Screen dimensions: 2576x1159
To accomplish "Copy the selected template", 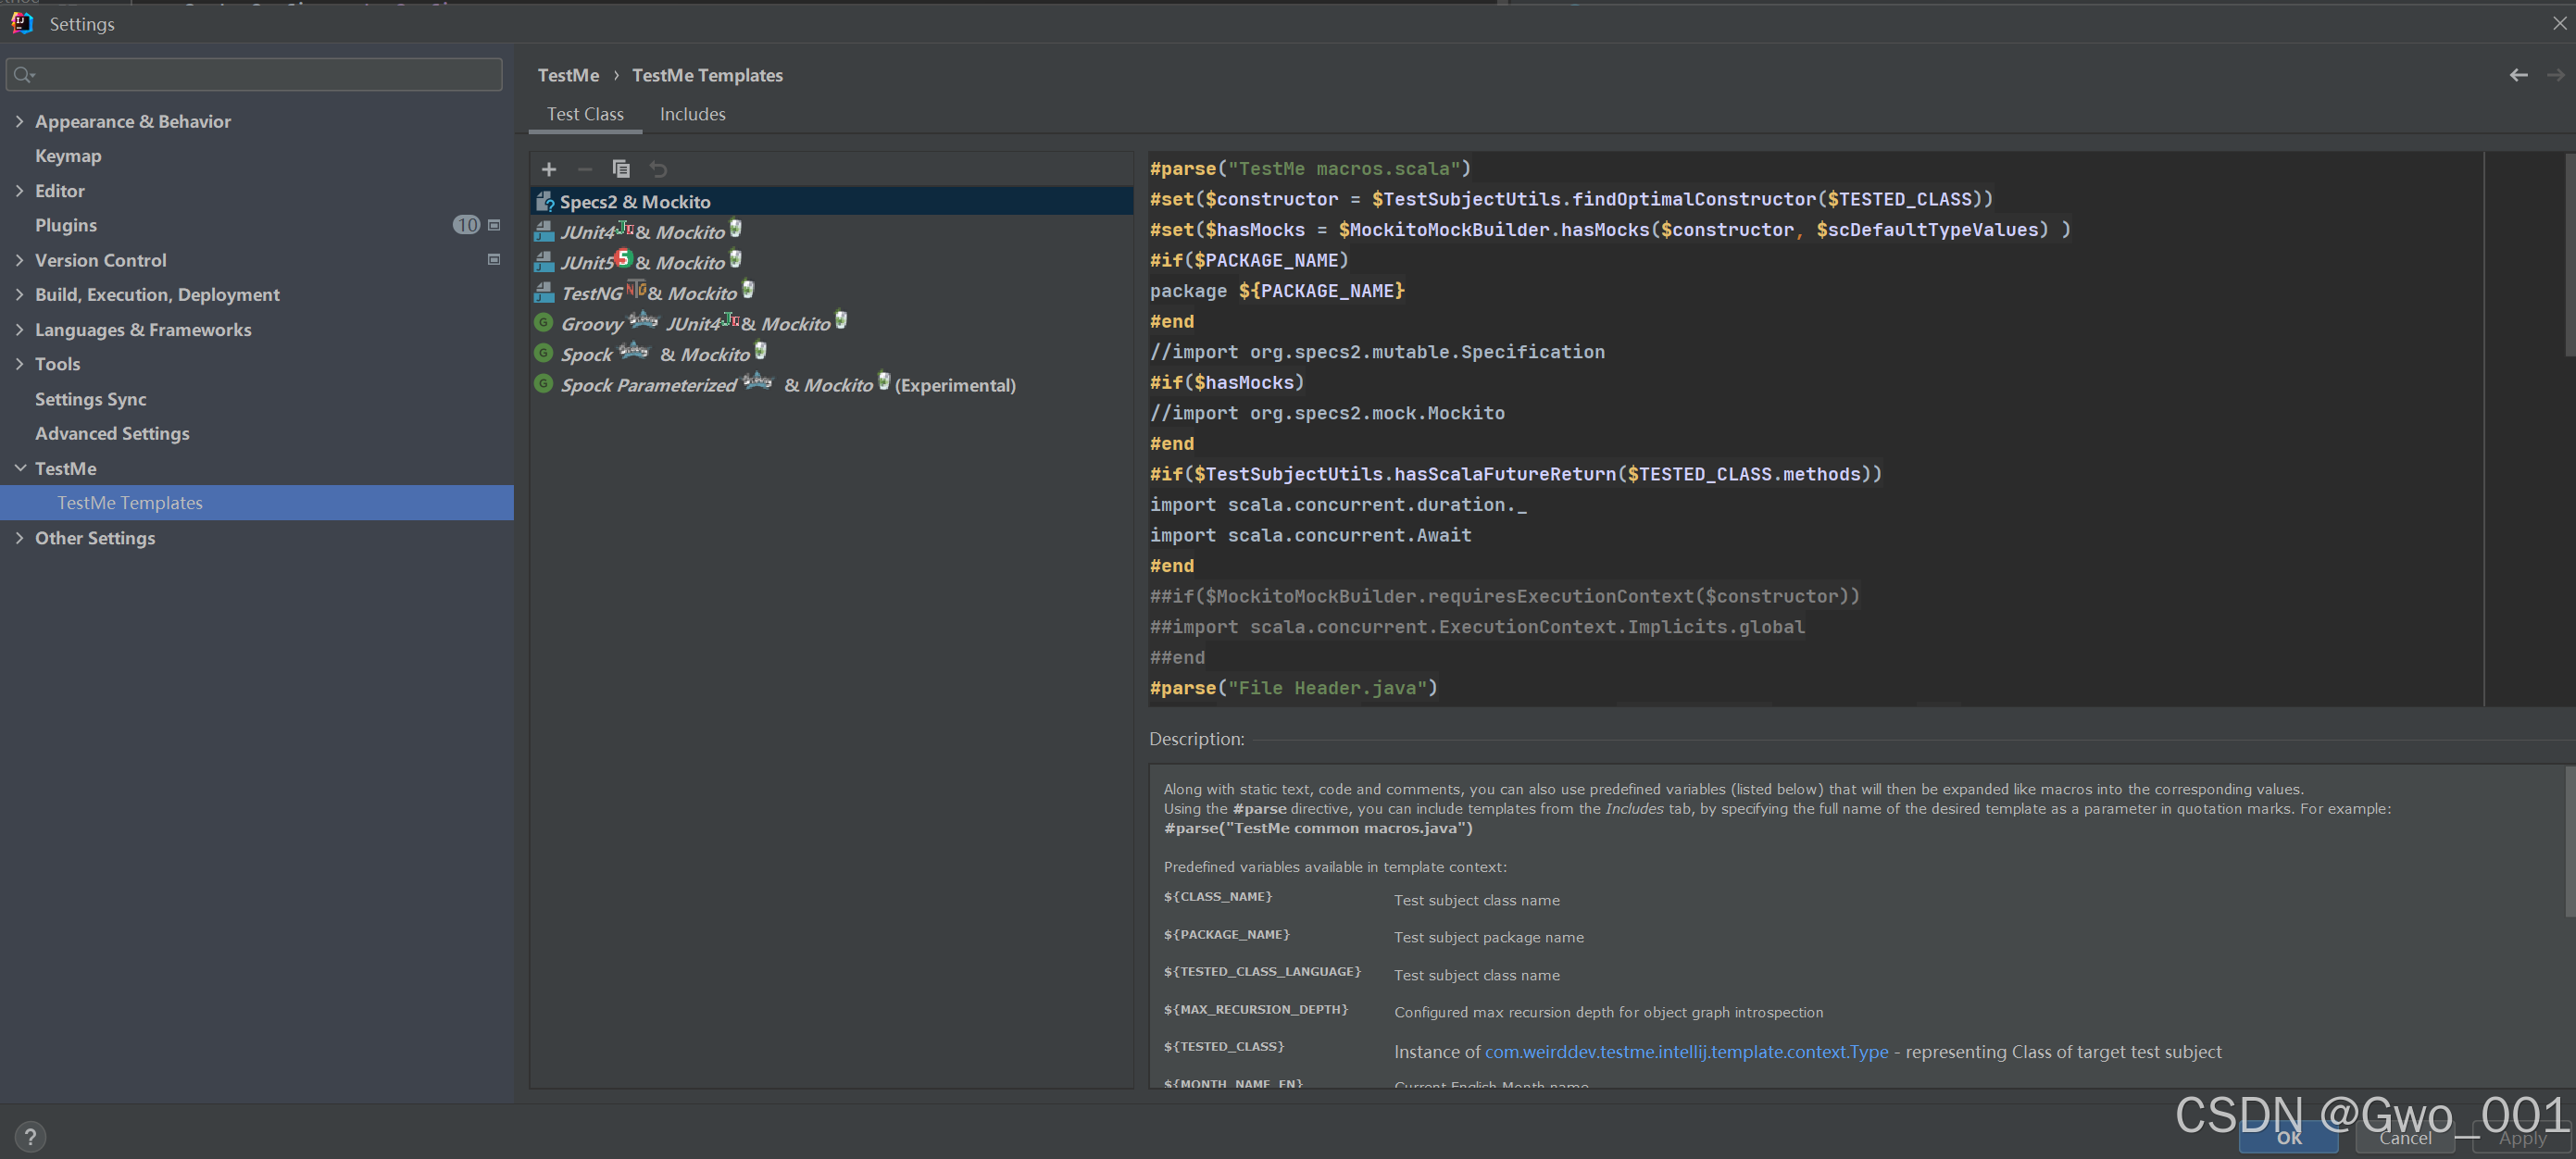I will [x=621, y=169].
